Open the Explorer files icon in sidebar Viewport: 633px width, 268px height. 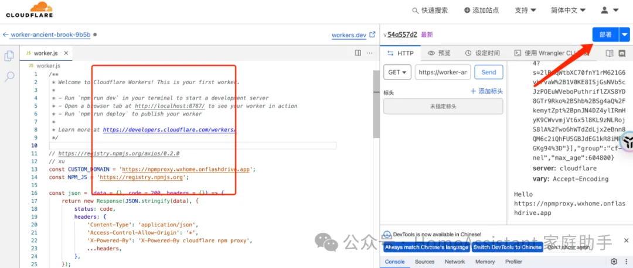pyautogui.click(x=9, y=56)
